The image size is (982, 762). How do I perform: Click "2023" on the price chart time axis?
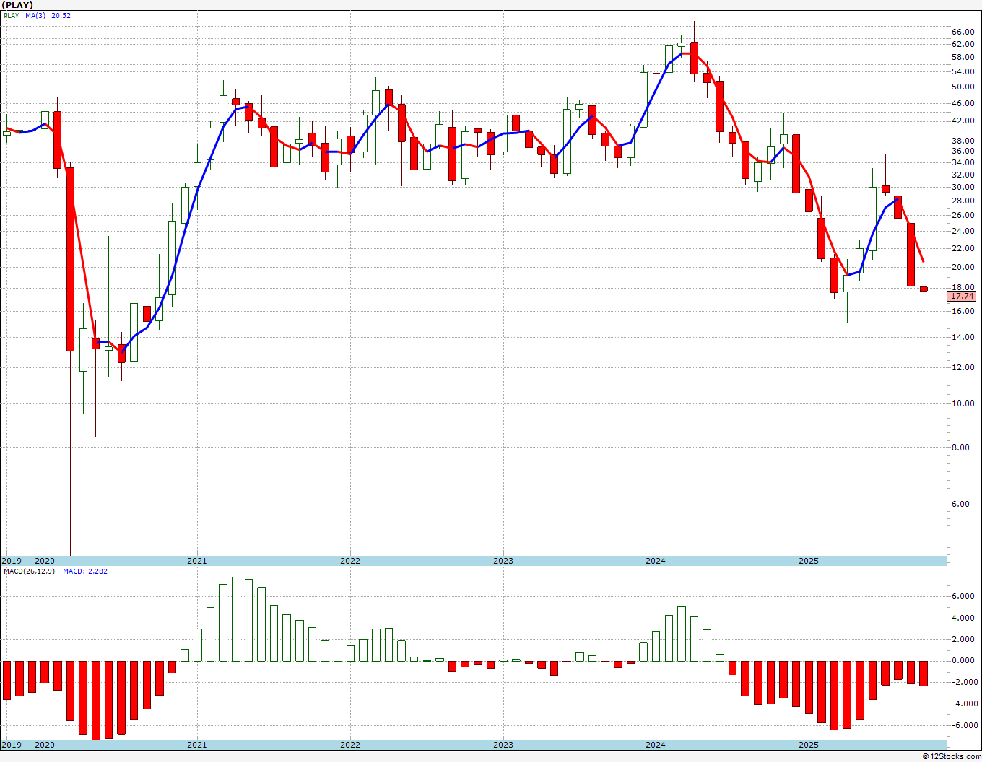503,561
